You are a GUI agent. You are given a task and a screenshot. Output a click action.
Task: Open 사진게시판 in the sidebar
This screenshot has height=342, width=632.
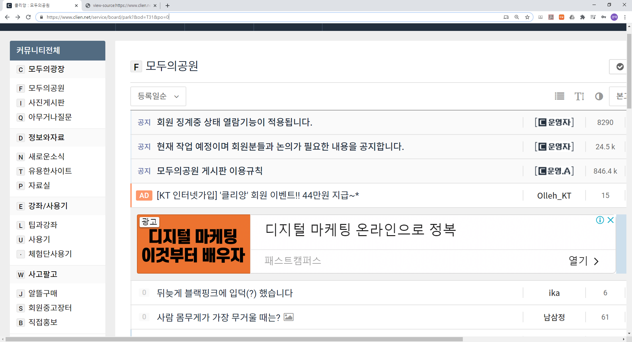46,103
